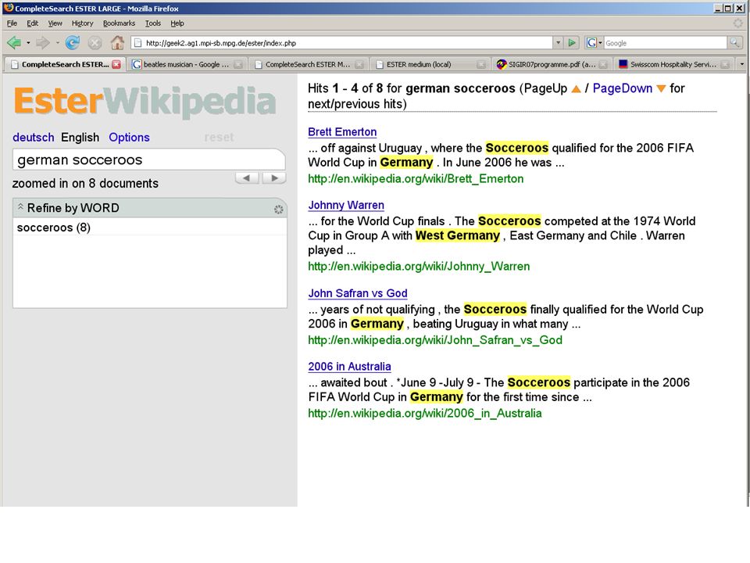750x563 pixels.
Task: Open the address bar history dropdown
Action: [558, 43]
